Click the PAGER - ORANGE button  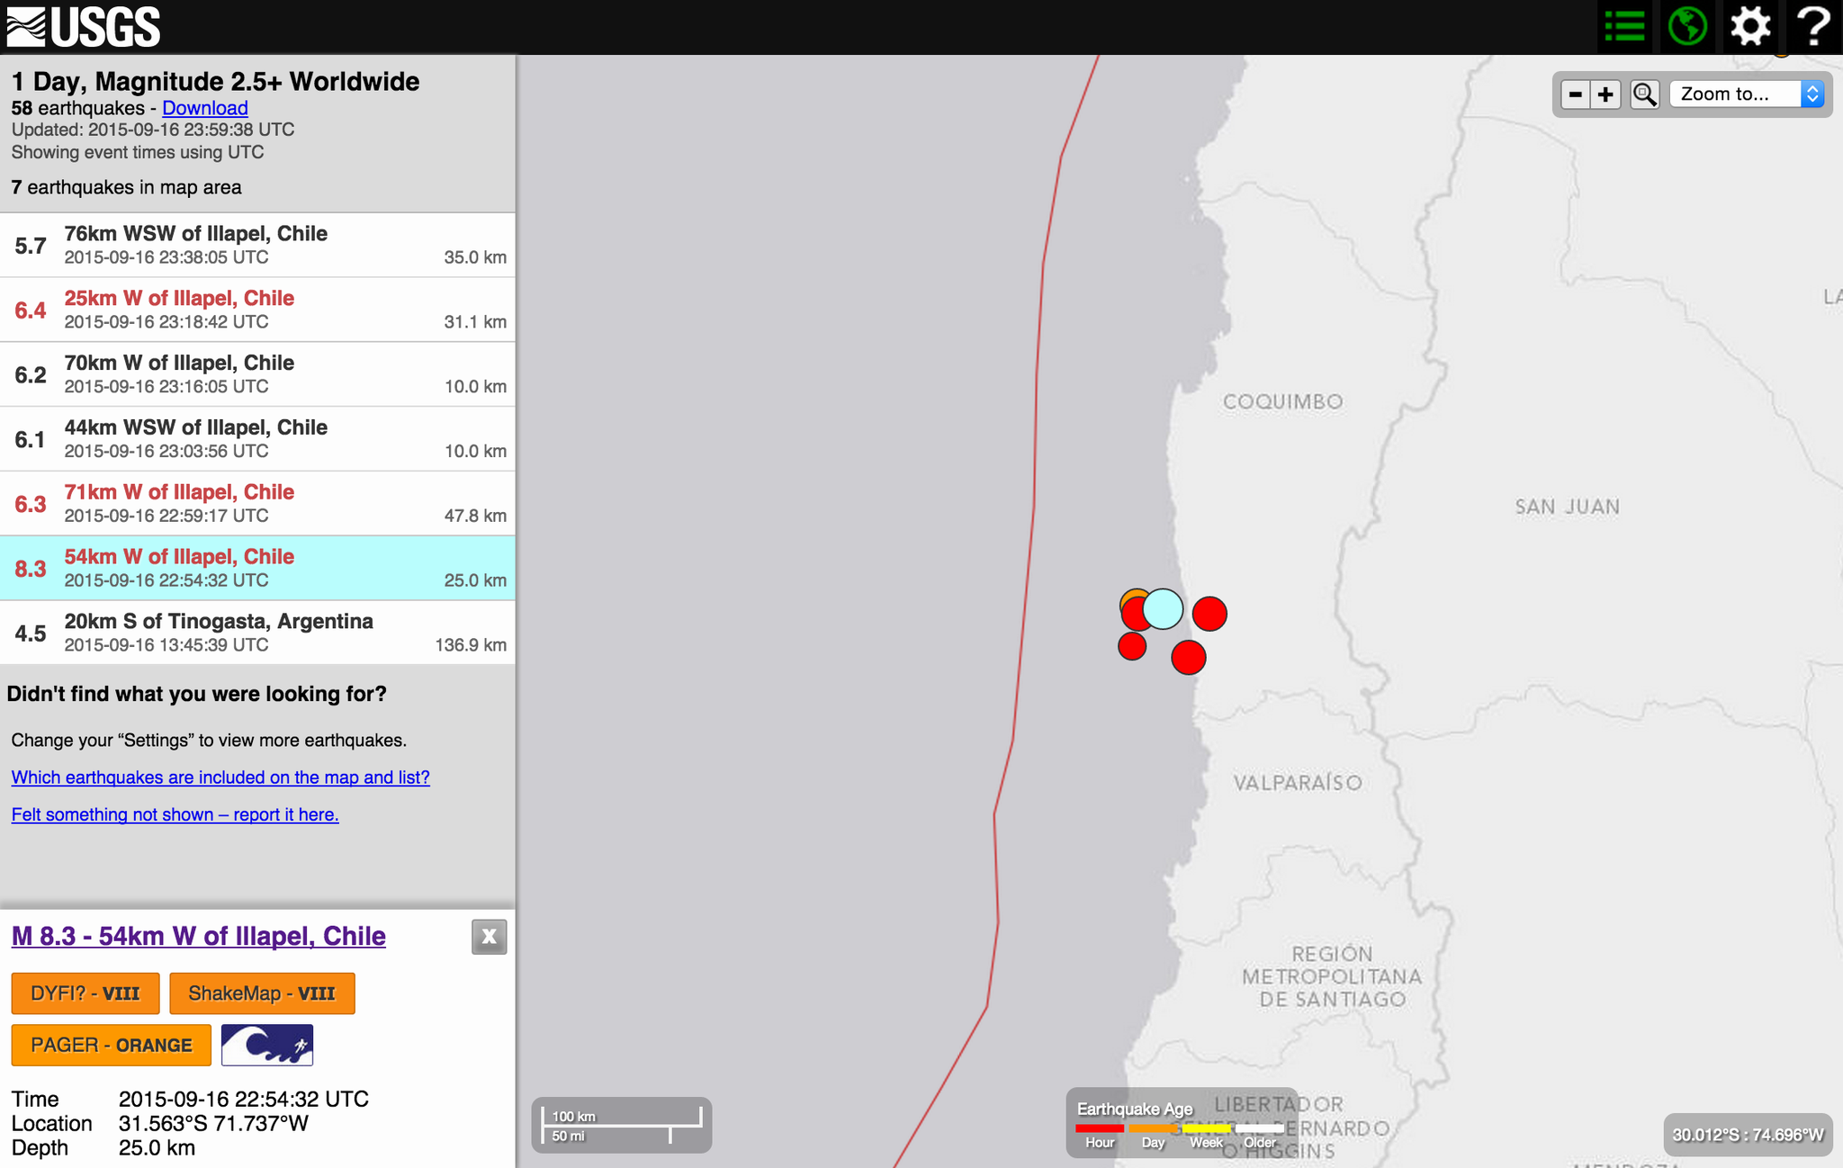112,1045
